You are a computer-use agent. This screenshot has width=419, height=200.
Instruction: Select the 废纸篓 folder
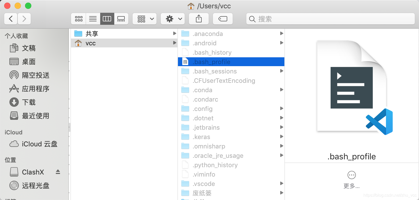(x=231, y=193)
